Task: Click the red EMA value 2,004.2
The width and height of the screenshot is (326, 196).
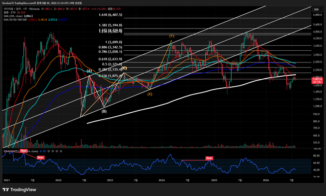Action: pyautogui.click(x=33, y=19)
